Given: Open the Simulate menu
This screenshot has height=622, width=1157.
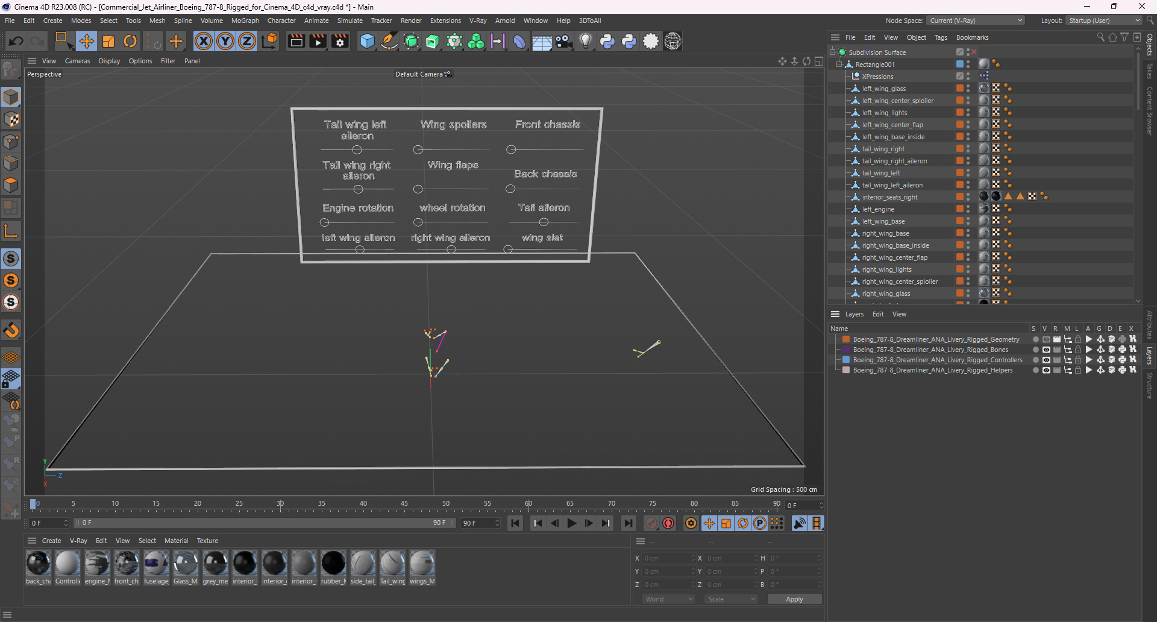Looking at the screenshot, I should tap(350, 20).
